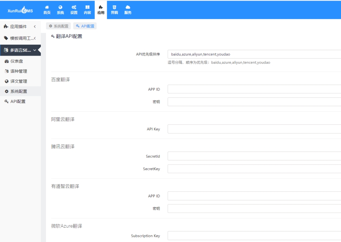Screen dimensions: 341x242
Task: Focus the Azure Subscription Key field
Action: (254, 236)
